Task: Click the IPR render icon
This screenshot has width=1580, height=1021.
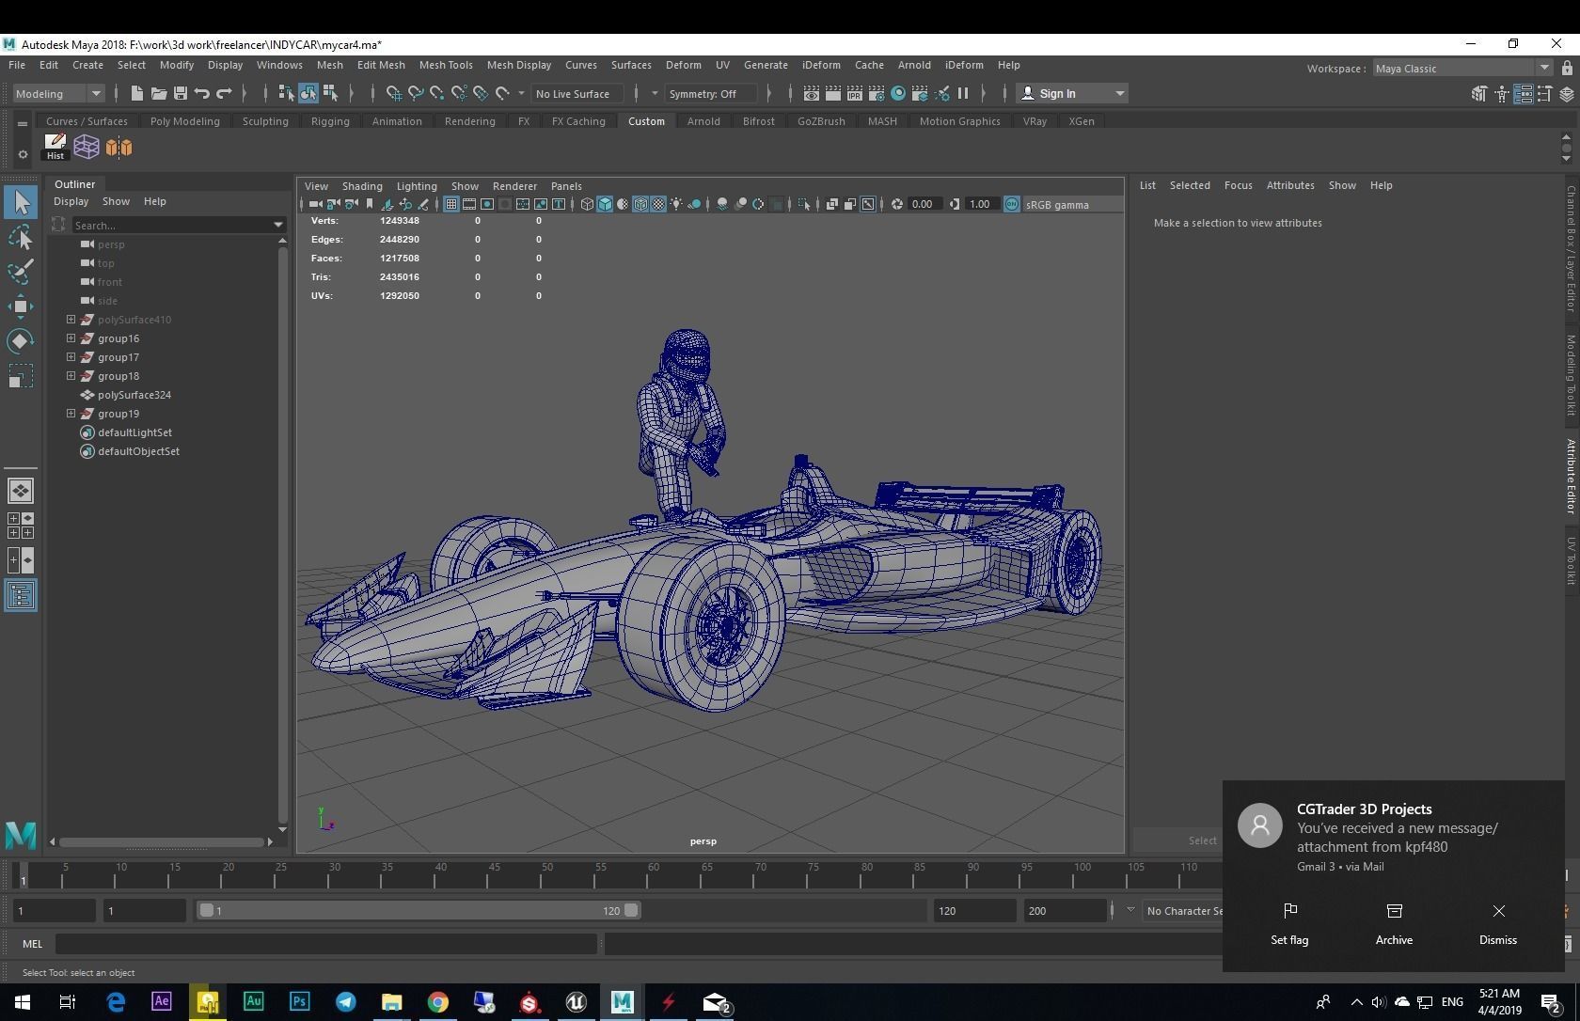Action: pos(854,93)
